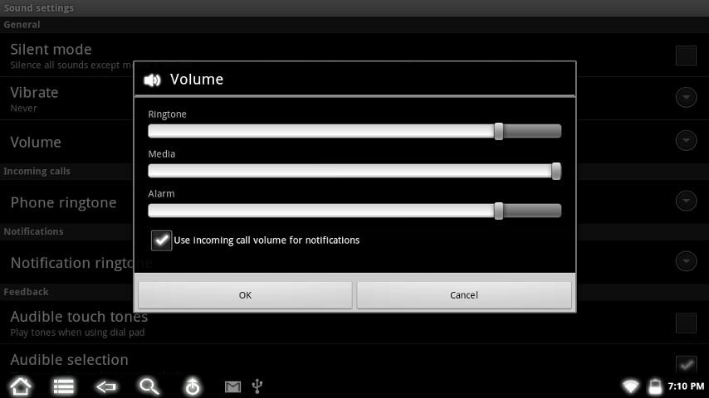The height and width of the screenshot is (398, 709).
Task: Expand the Vibrate dropdown arrow
Action: coord(686,97)
